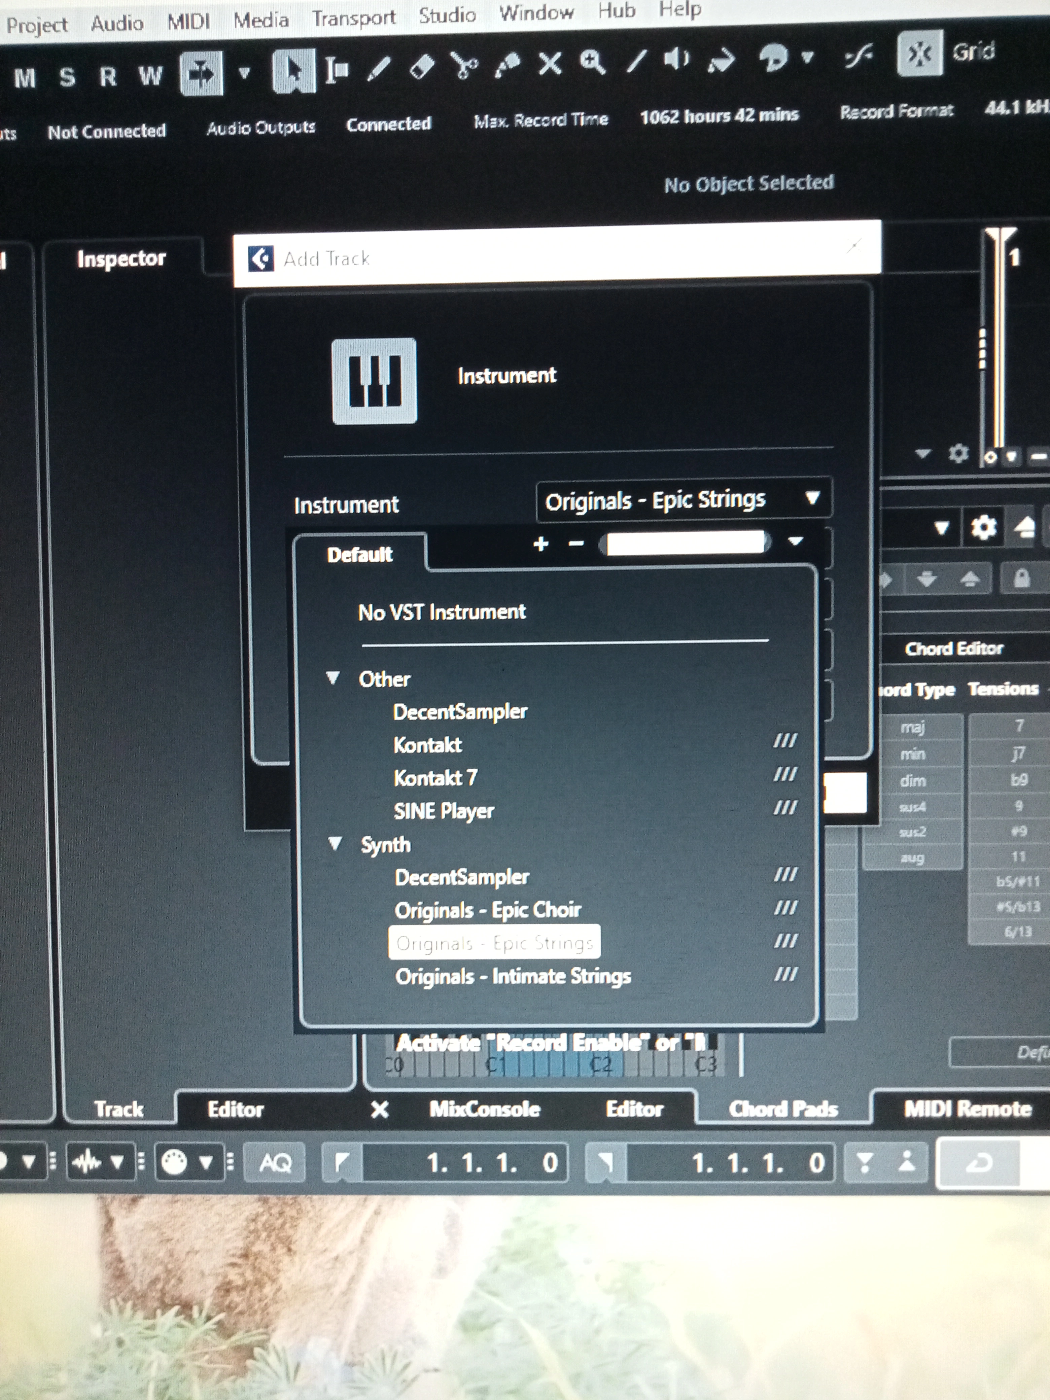The image size is (1050, 1400).
Task: Toggle the AQ auto quantize button
Action: click(x=275, y=1162)
